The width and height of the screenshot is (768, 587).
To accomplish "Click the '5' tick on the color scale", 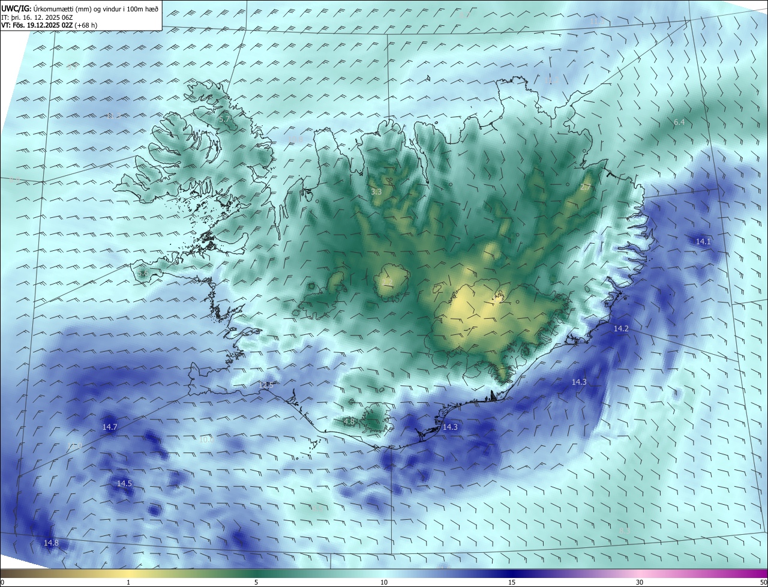I will (x=256, y=582).
